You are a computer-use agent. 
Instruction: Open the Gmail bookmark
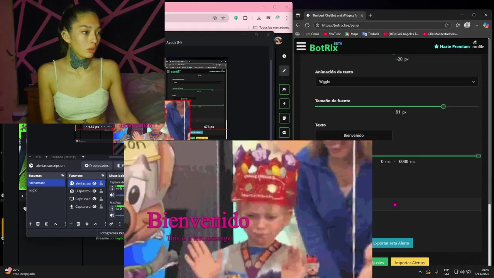(312, 34)
